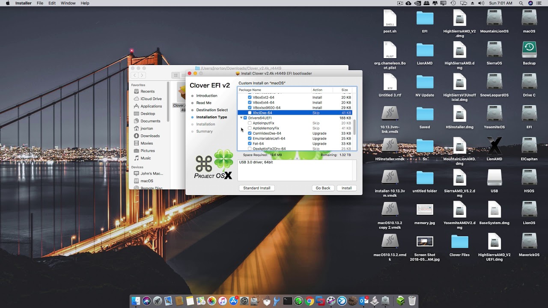Open Notes app in the Dock
Screen dimensions: 548x308
click(190, 301)
